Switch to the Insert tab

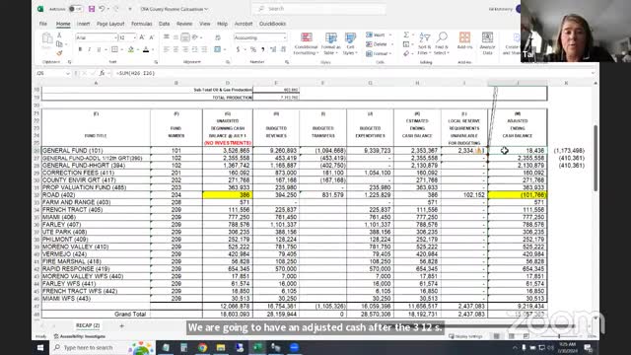coord(83,24)
